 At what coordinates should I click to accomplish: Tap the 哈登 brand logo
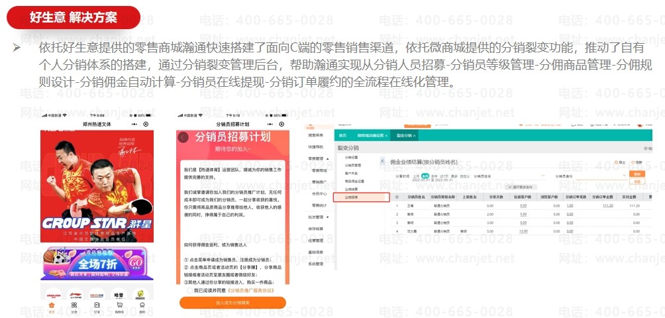[x=119, y=294]
